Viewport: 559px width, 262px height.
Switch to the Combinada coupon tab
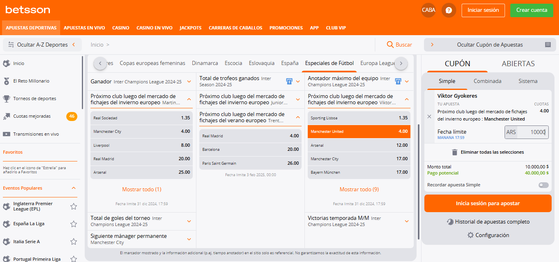pos(487,81)
